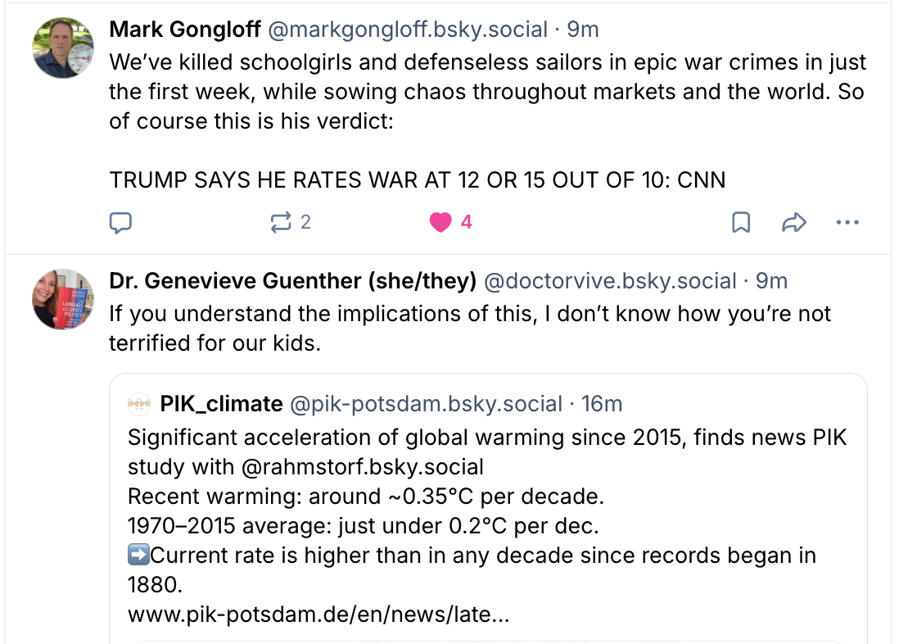Click Dr. Genevieve Guenther's display name
The image size is (899, 644).
pos(292,281)
